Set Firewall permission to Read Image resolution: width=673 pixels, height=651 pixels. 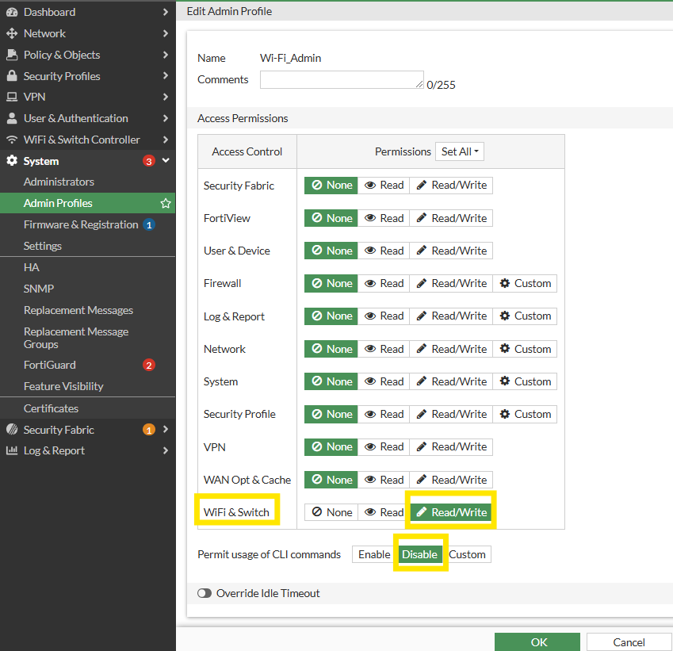tap(384, 283)
